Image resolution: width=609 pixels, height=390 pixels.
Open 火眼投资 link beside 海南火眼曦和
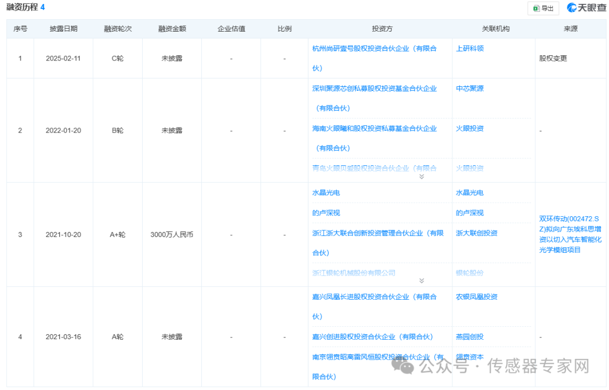(470, 129)
